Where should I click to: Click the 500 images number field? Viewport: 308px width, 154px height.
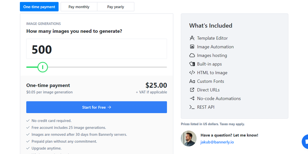(96, 49)
